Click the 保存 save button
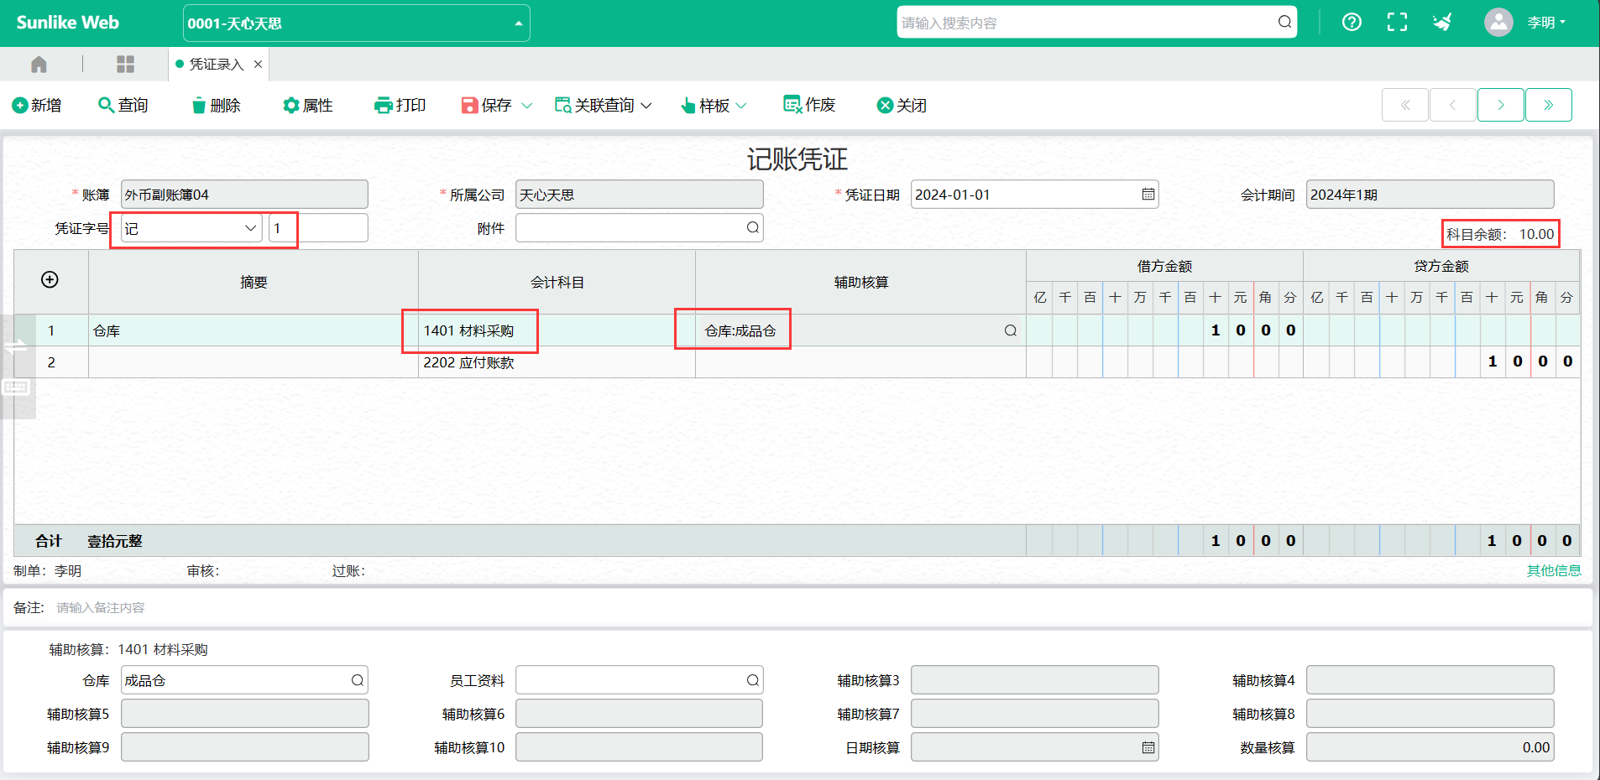 [487, 106]
